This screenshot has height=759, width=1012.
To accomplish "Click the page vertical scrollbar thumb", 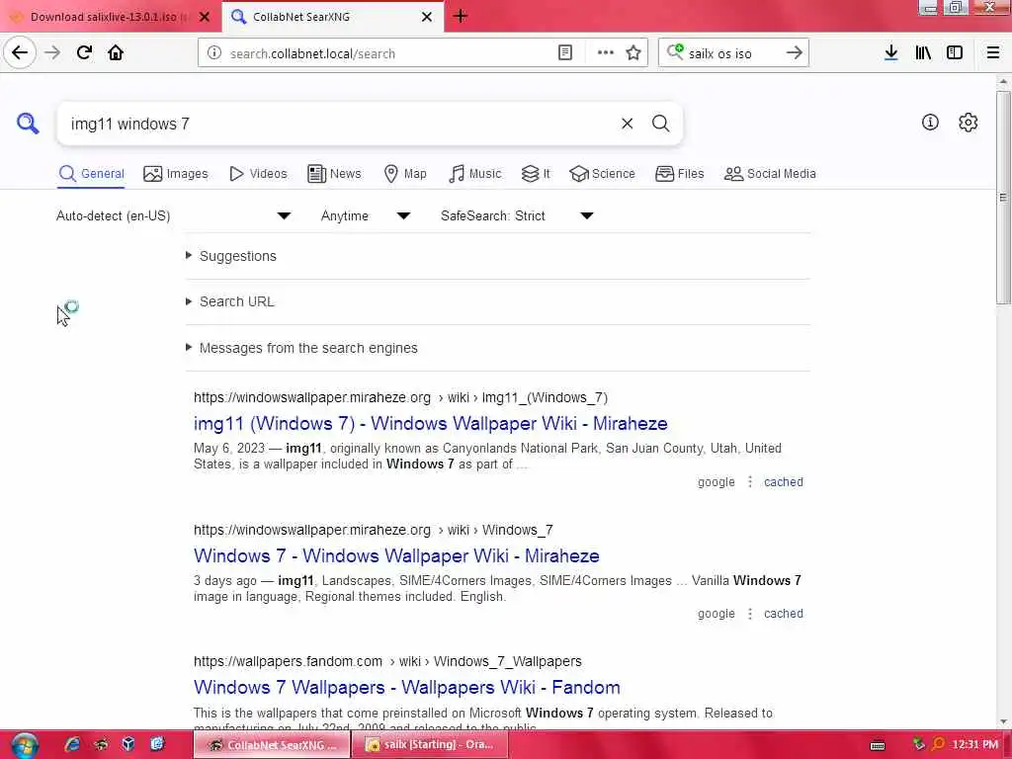I will point(1002,197).
